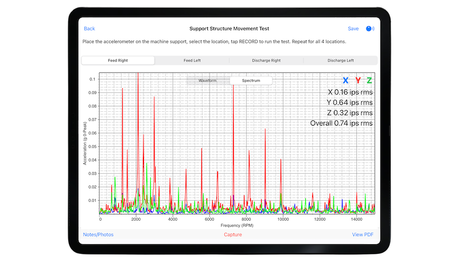Select the Feed Right location tab

[118, 61]
